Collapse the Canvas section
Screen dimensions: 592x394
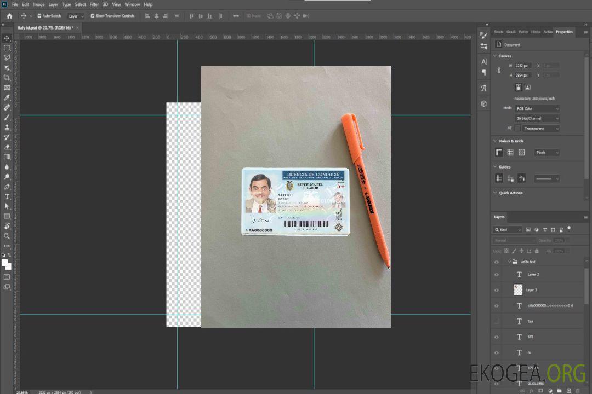(495, 56)
